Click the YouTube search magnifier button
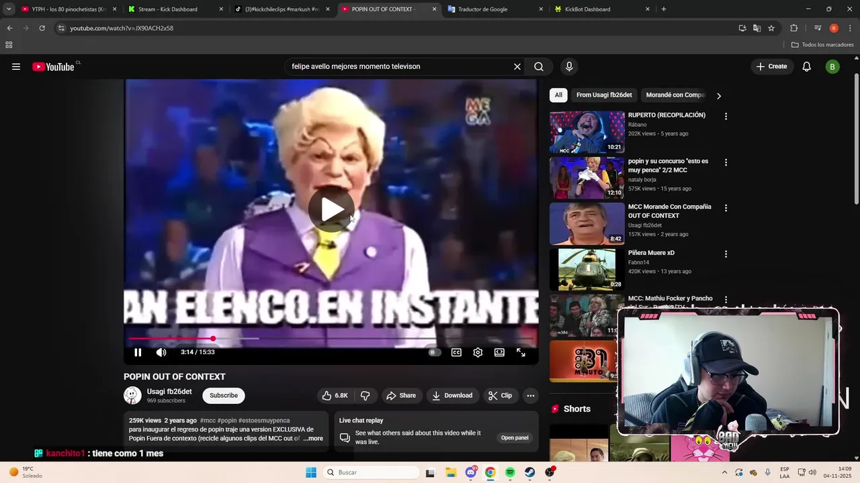The height and width of the screenshot is (483, 860). 539,66
